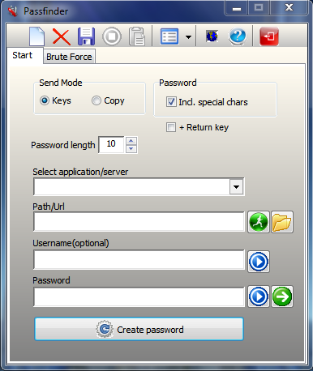Decrease password length with down arrow
Viewport: 313px width, 371px height.
(x=131, y=149)
